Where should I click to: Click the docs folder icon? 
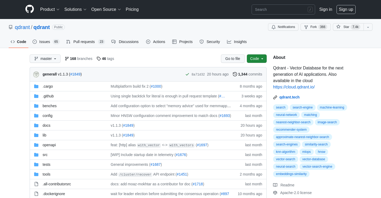36,125
